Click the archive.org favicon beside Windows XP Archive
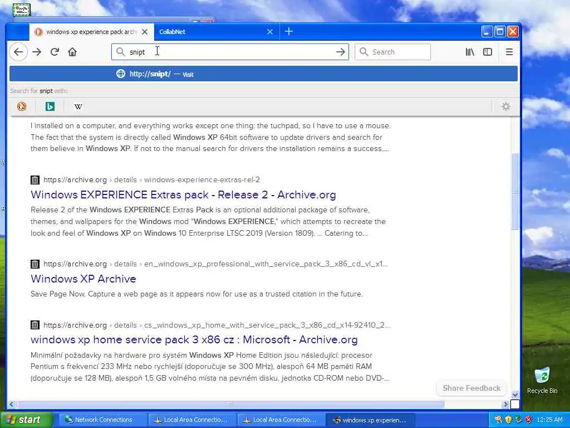The image size is (570, 428). [x=35, y=264]
